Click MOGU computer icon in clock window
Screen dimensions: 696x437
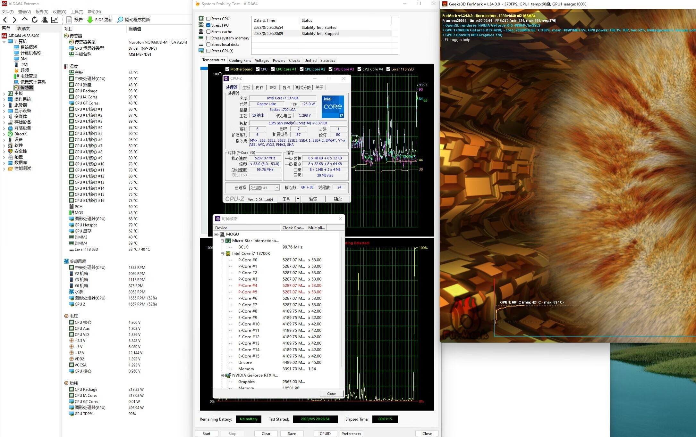[x=222, y=234]
